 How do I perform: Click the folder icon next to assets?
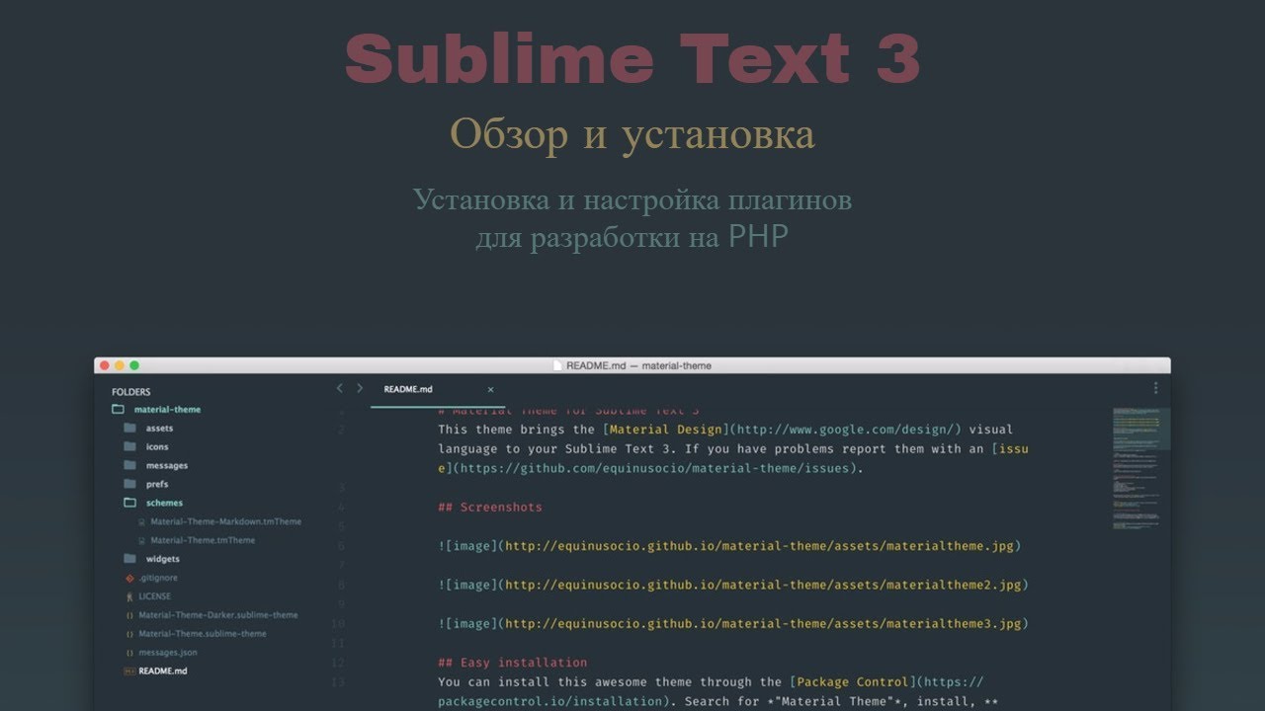click(129, 429)
